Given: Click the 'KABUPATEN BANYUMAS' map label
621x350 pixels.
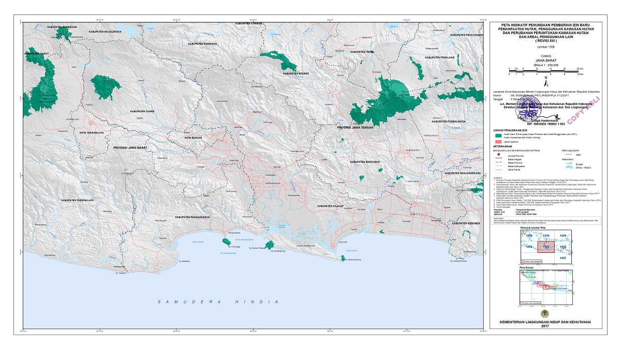Looking at the screenshot, I should (x=365, y=162).
